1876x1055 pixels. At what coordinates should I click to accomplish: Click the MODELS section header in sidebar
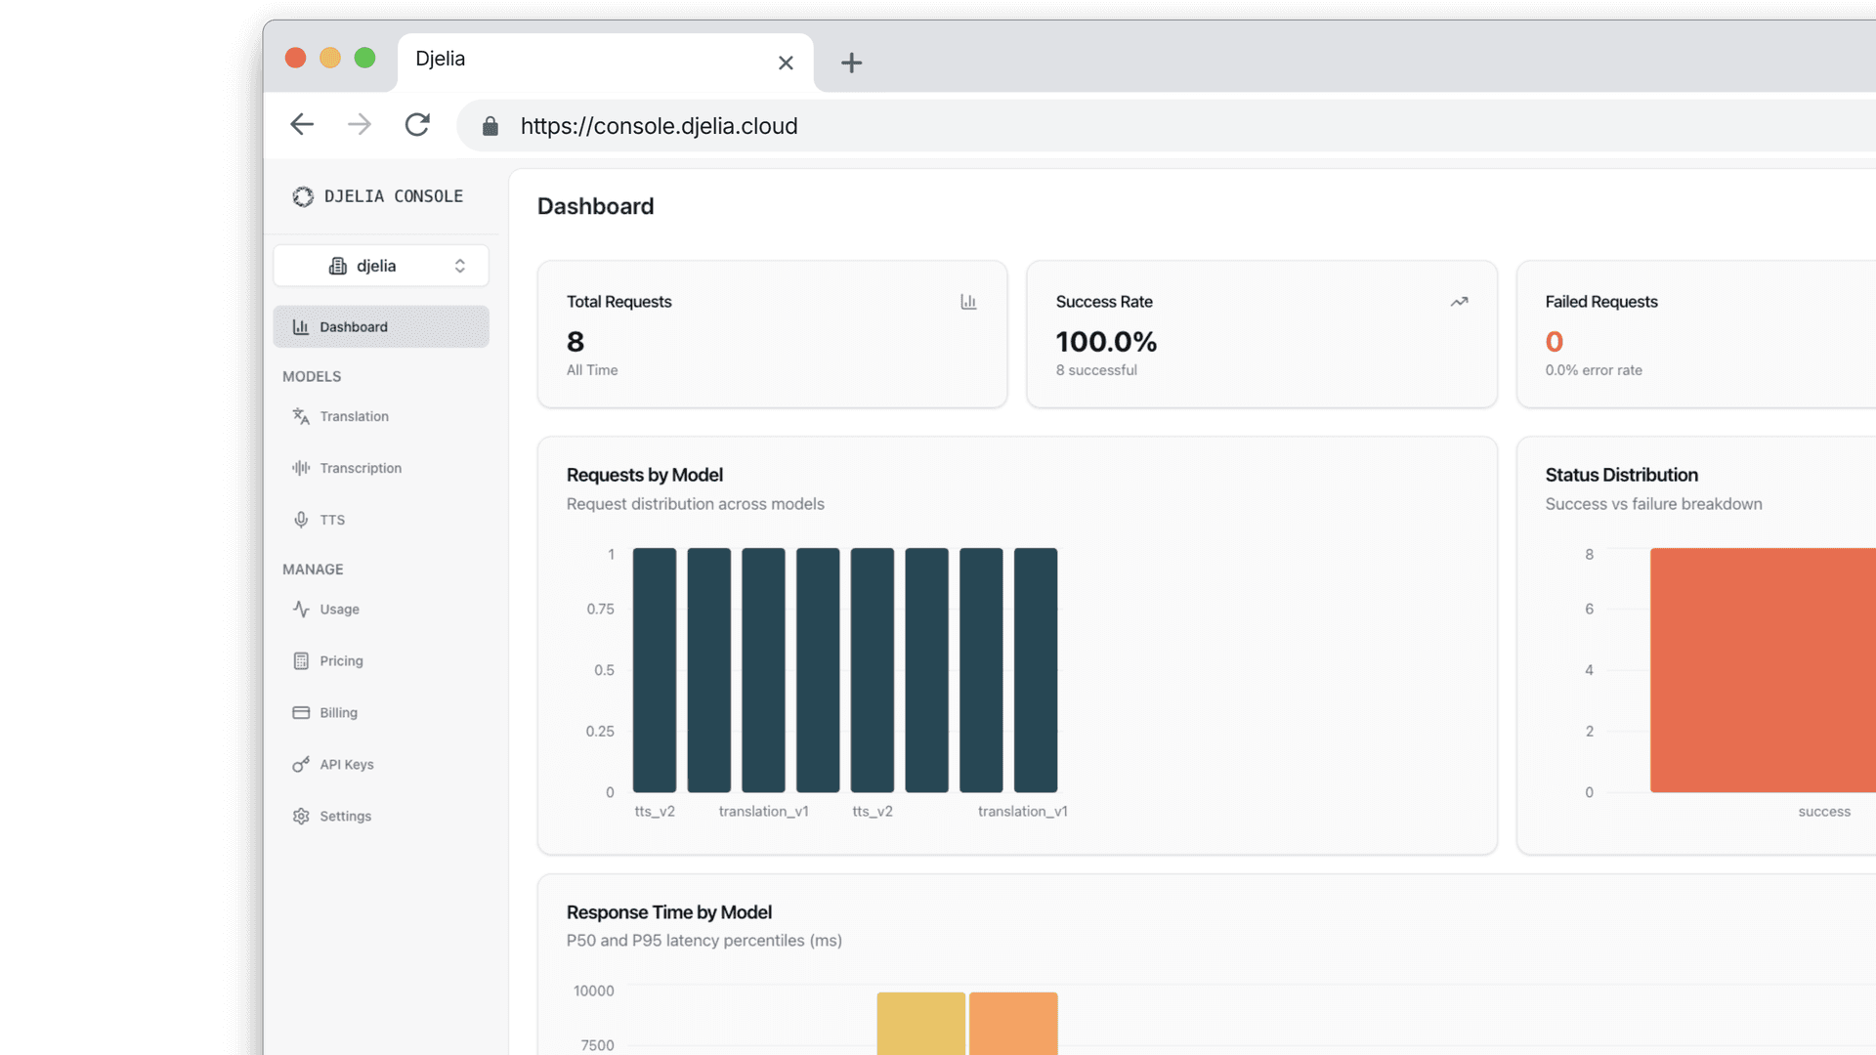point(312,376)
